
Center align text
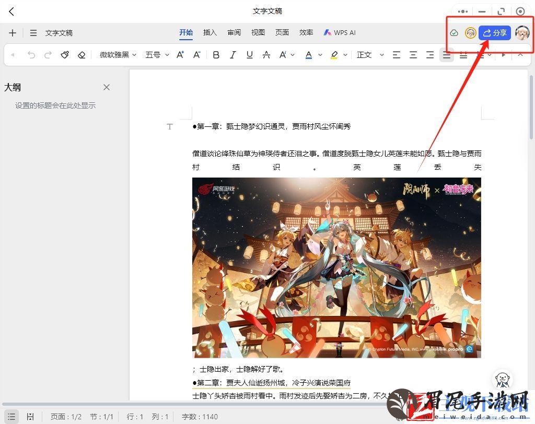[x=413, y=55]
